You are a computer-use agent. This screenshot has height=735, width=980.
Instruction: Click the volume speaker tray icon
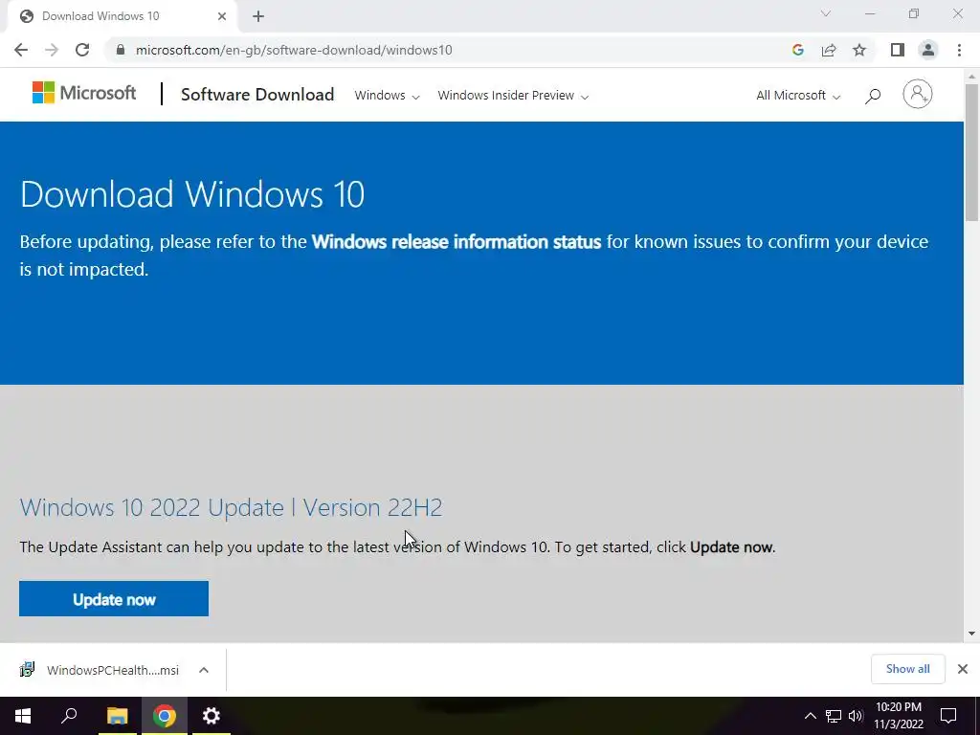coord(856,716)
